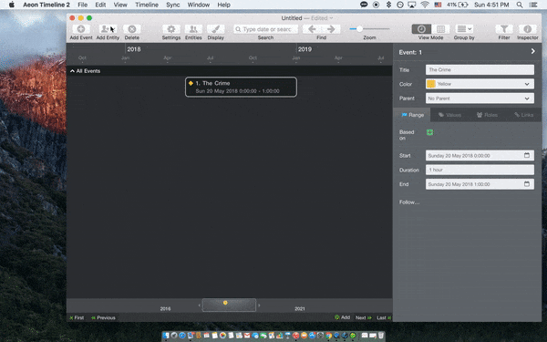This screenshot has width=547, height=342.
Task: Go to Last event button
Action: [384, 317]
